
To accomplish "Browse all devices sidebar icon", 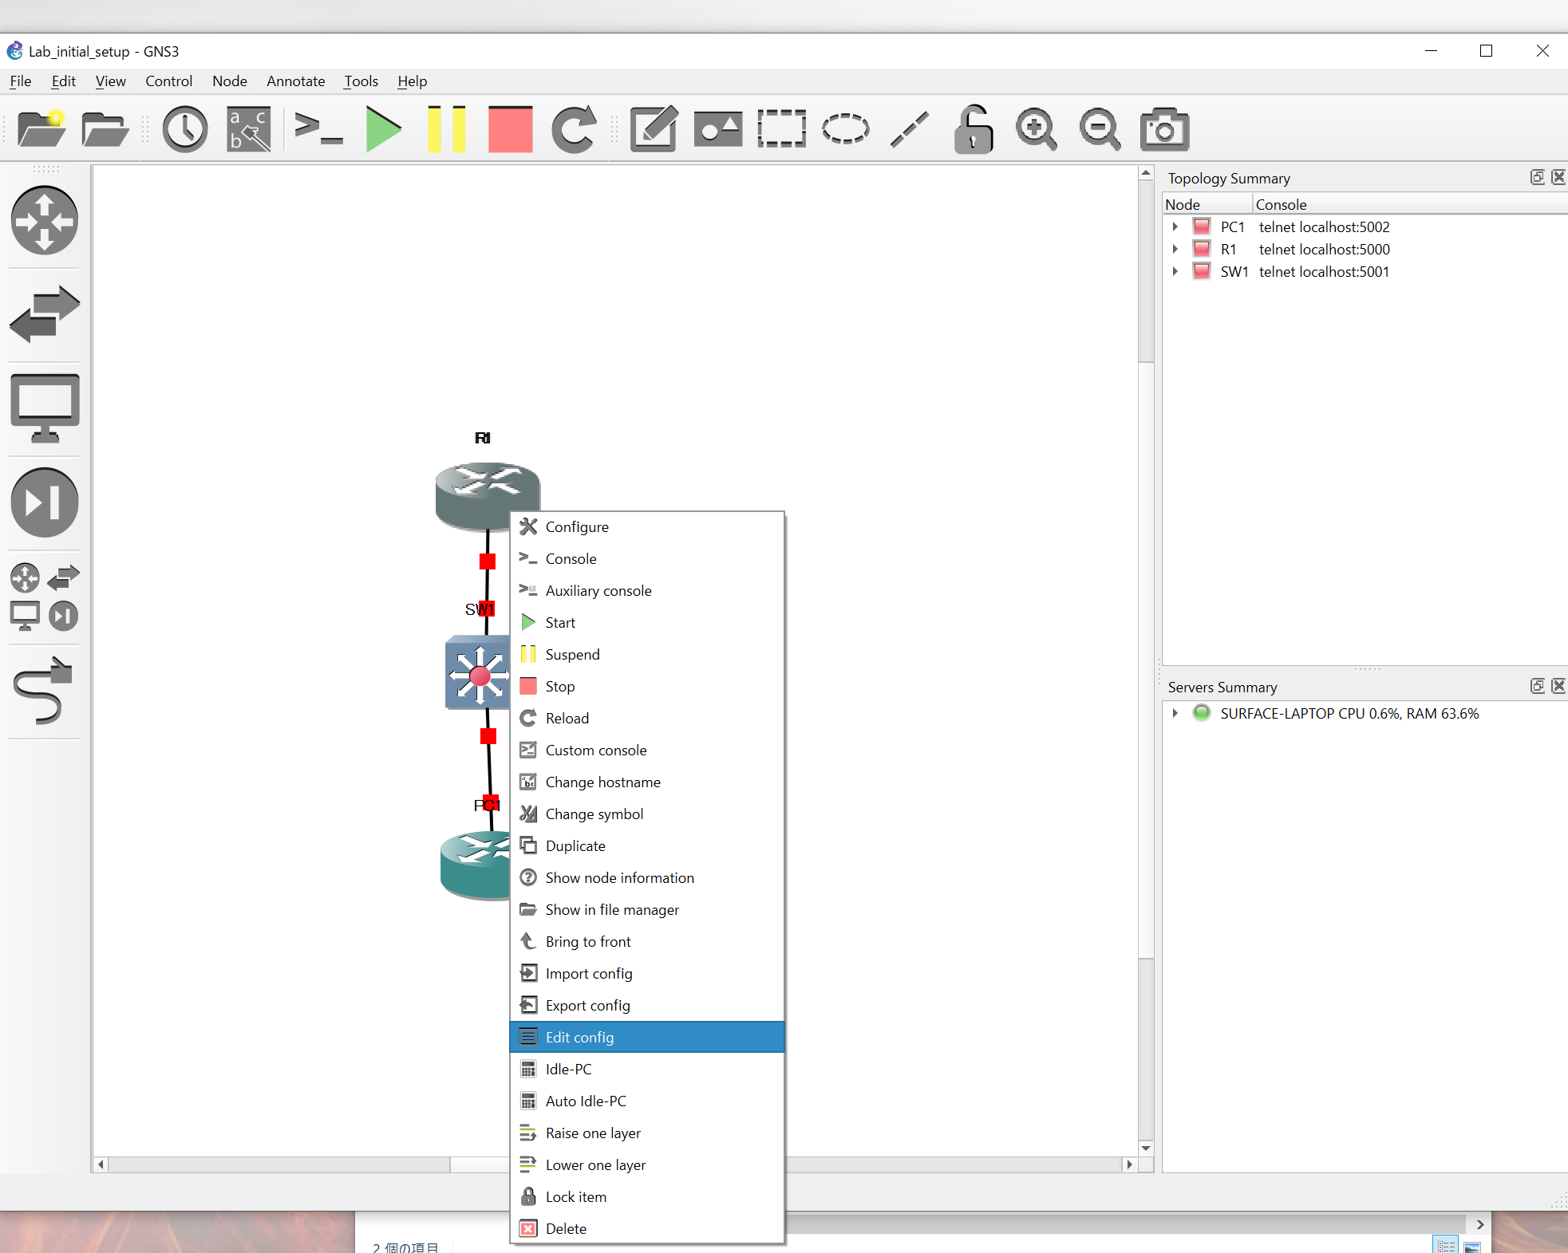I will pyautogui.click(x=45, y=597).
